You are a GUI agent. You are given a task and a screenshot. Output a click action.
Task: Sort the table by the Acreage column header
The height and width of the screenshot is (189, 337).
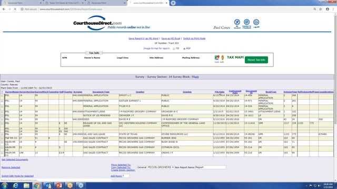click(77, 92)
